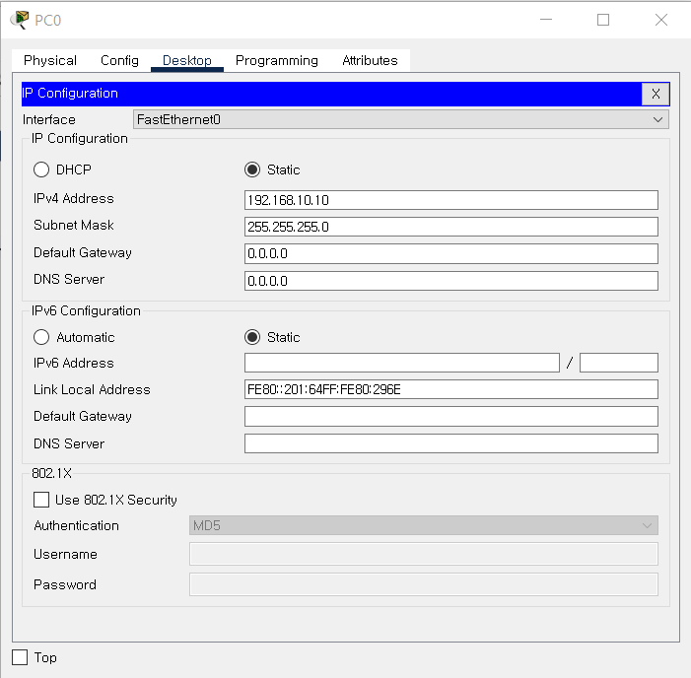Click the IPv4 Address field

coord(451,200)
